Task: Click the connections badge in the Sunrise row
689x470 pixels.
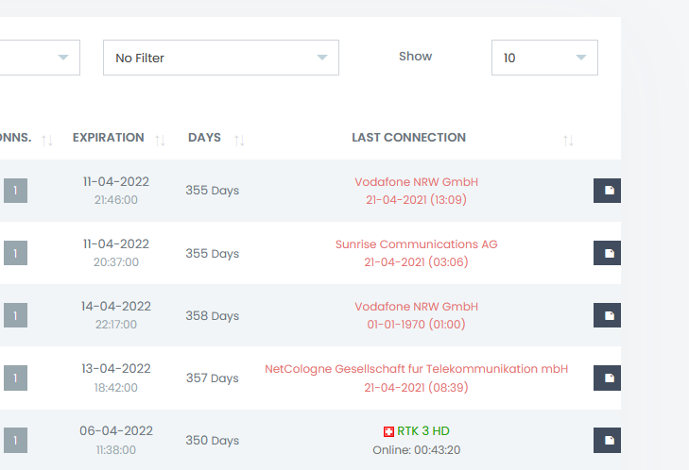Action: 15,253
